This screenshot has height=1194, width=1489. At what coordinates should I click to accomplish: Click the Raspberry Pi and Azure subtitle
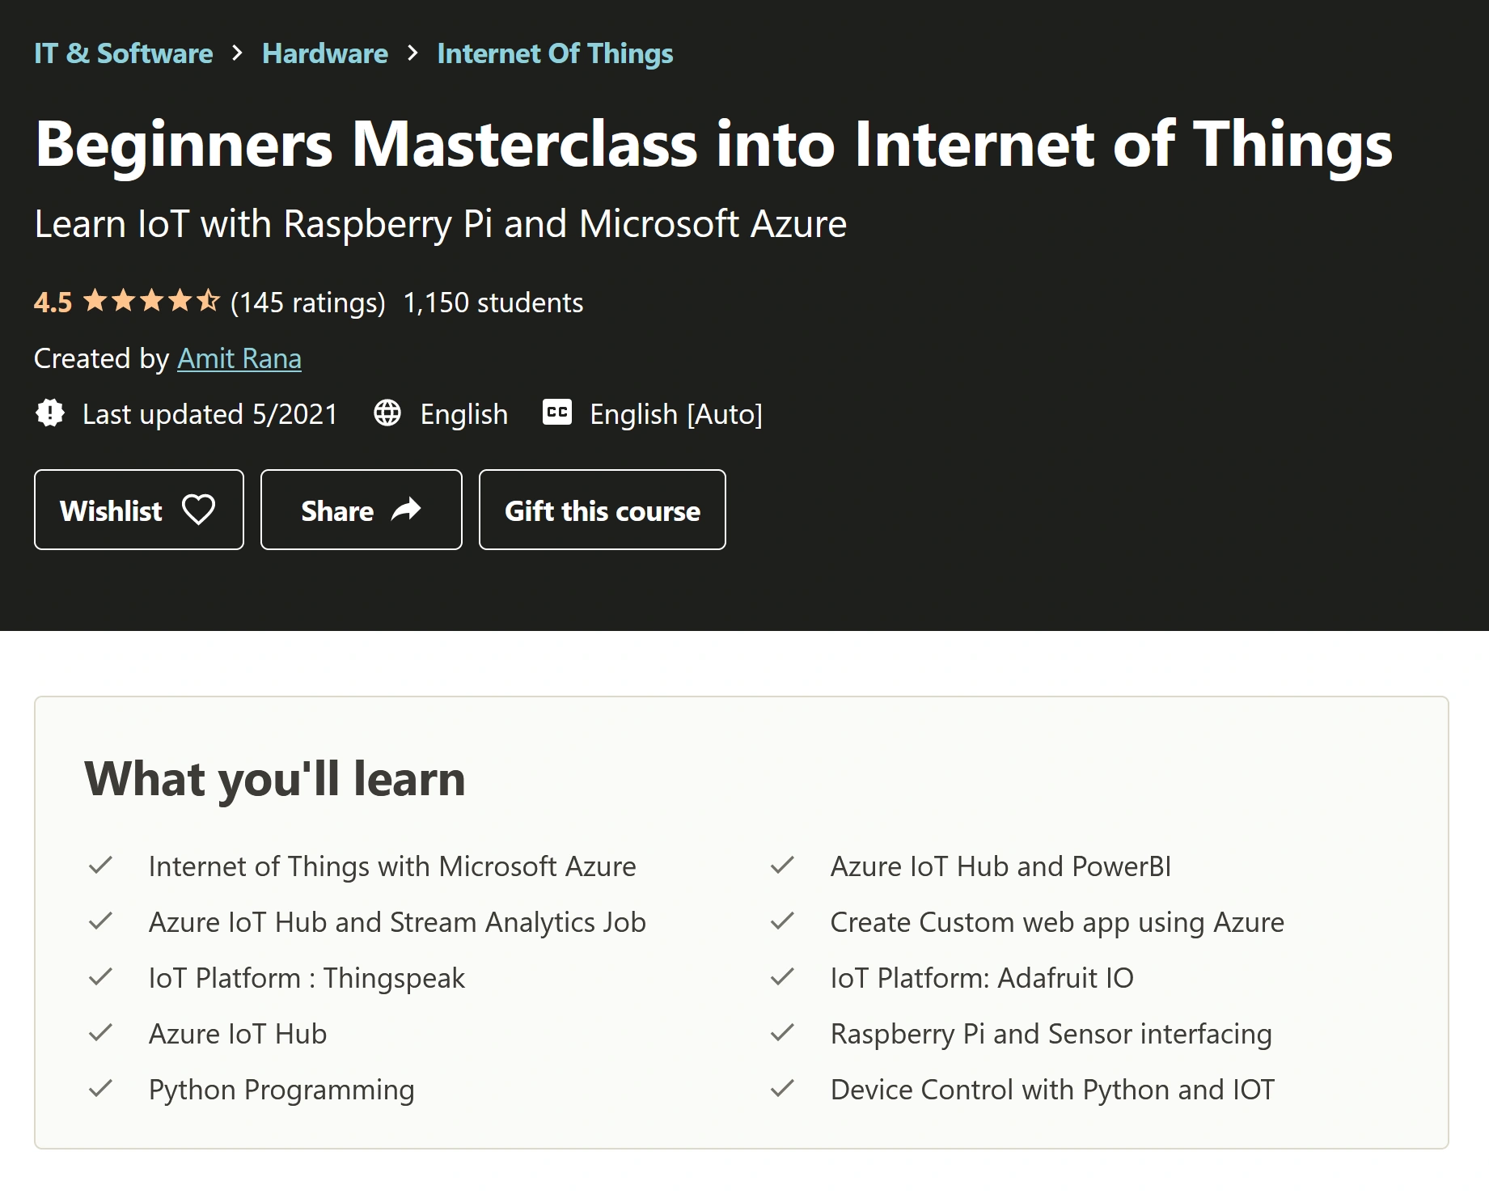coord(441,224)
